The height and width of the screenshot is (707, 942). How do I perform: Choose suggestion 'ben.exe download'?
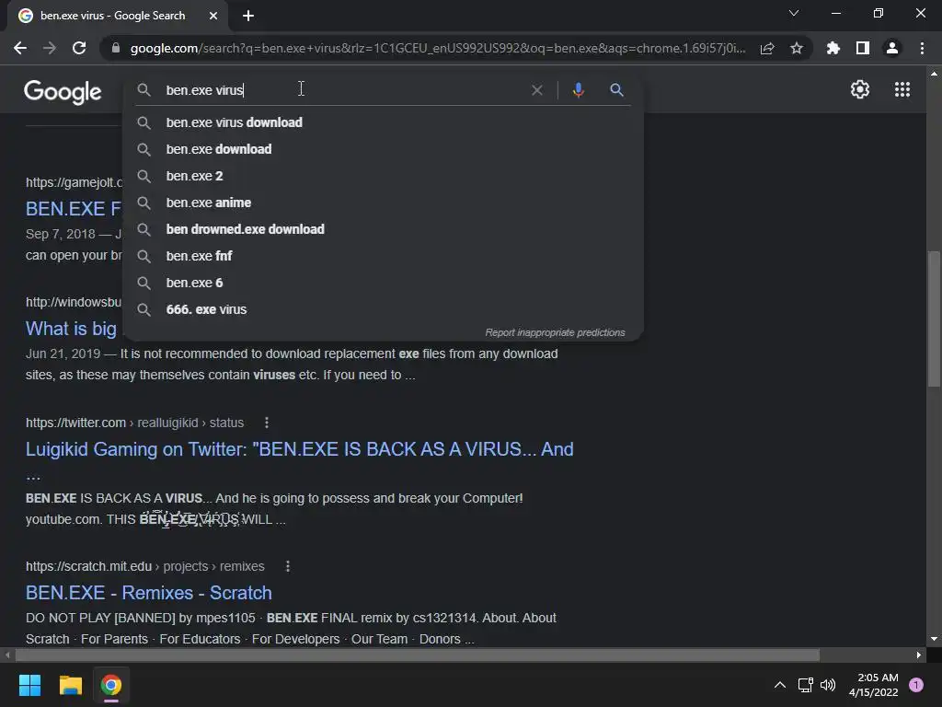coord(383,149)
